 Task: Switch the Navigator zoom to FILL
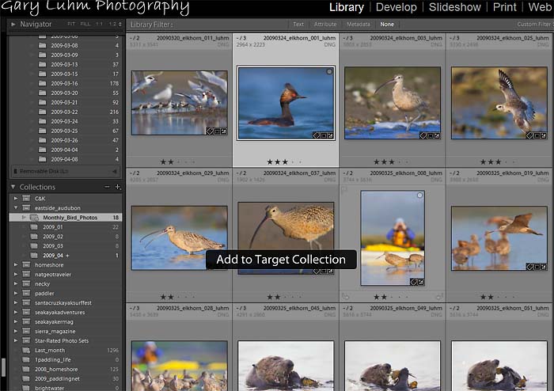coord(85,24)
